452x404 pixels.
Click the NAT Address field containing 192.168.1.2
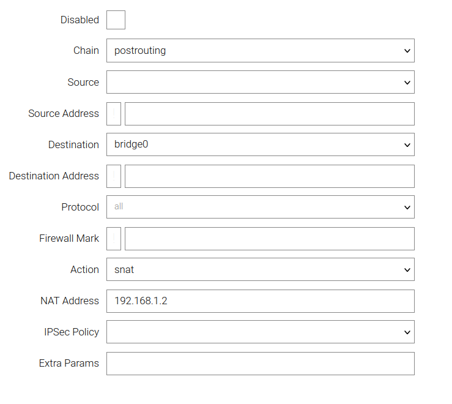(260, 301)
